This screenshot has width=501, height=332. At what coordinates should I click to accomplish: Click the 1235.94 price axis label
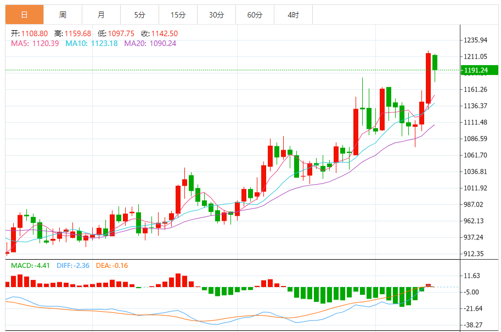tap(475, 40)
